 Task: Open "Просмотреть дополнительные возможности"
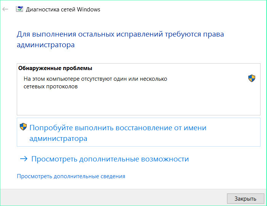pos(110,159)
